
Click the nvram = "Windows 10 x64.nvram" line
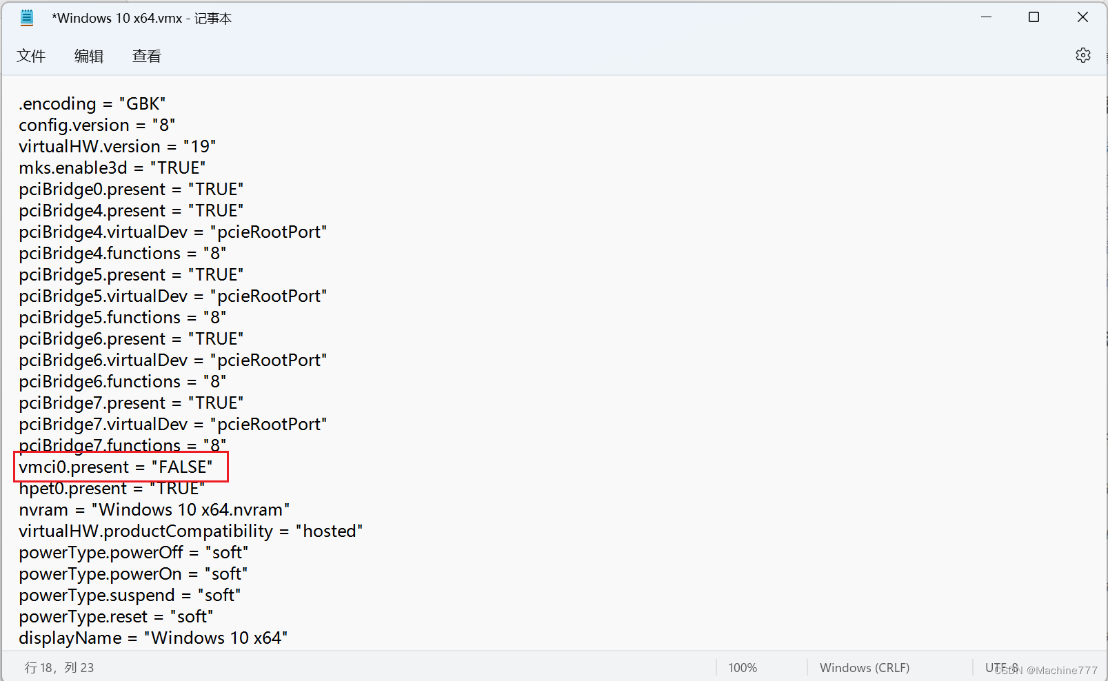click(x=154, y=510)
